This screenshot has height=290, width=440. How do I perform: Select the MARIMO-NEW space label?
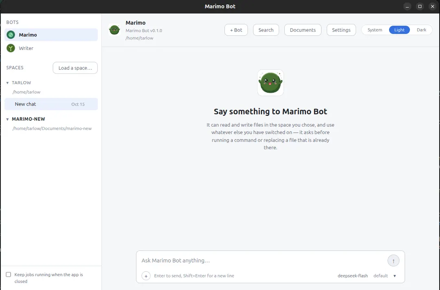29,119
